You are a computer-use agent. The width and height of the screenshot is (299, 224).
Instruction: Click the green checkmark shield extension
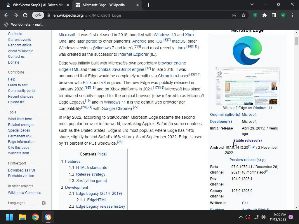click(283, 15)
